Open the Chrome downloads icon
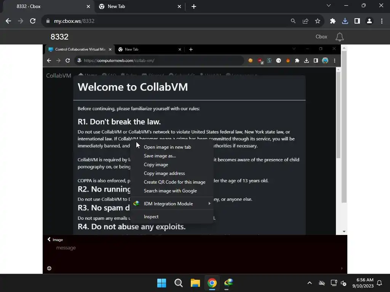The width and height of the screenshot is (390, 292). click(x=345, y=21)
